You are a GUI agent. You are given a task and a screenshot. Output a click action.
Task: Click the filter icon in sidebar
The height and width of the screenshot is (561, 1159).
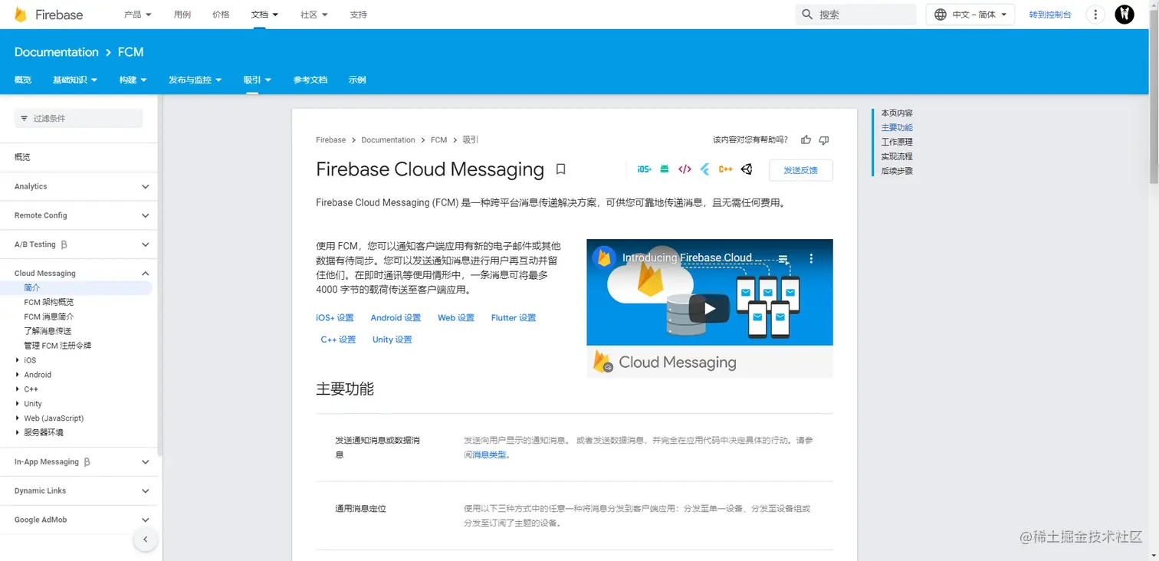point(24,119)
